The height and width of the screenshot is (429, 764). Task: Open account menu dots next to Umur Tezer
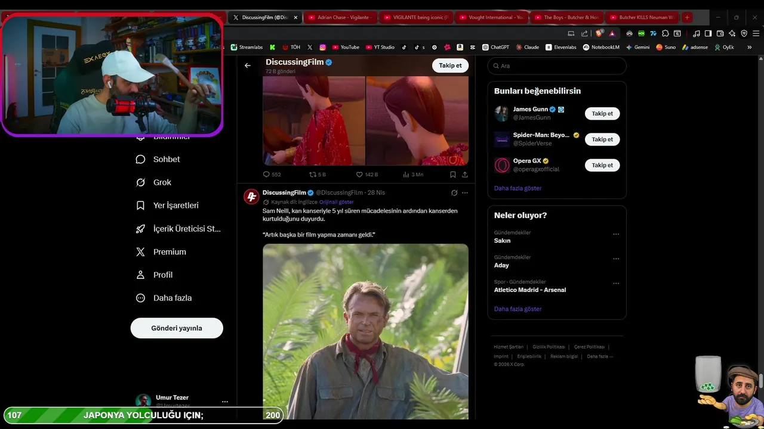point(224,402)
